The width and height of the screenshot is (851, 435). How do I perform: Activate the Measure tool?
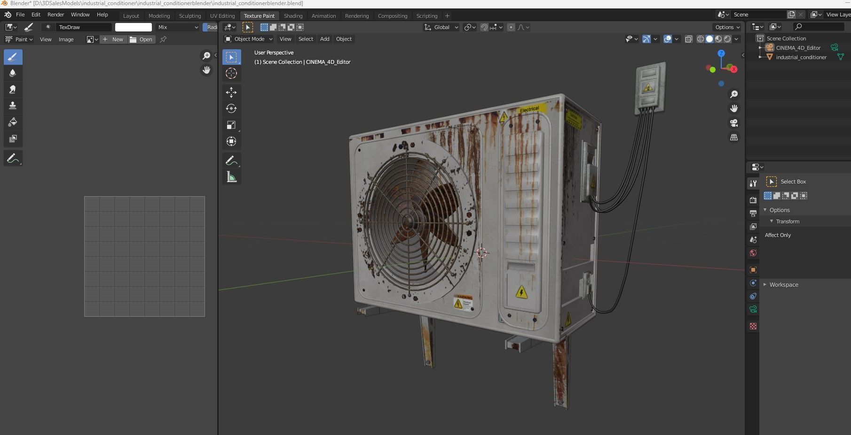tap(231, 177)
